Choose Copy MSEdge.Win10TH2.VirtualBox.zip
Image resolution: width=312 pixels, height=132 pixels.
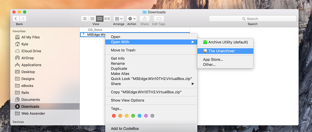(151, 92)
